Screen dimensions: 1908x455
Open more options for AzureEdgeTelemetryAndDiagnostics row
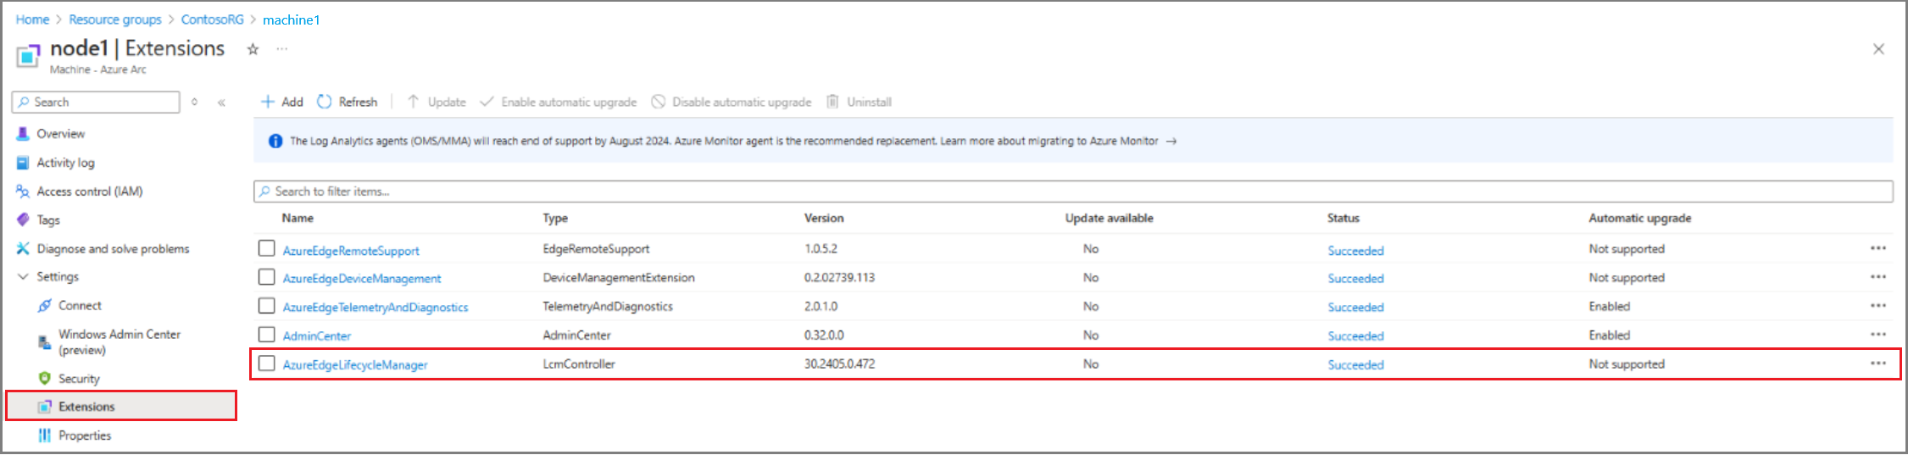(1878, 306)
